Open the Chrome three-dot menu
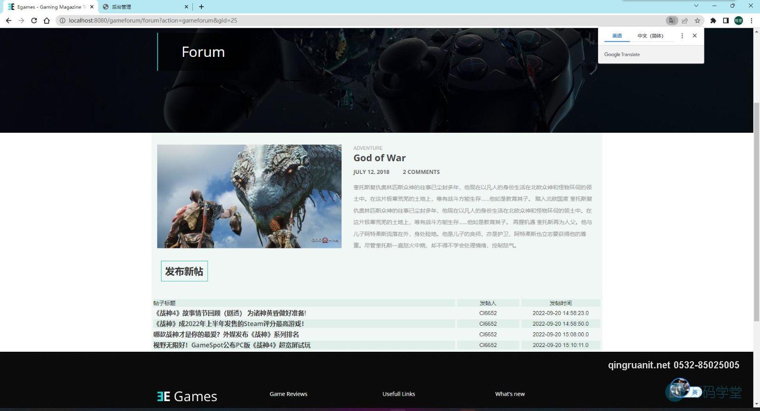Viewport: 760px width, 411px height. 751,20
